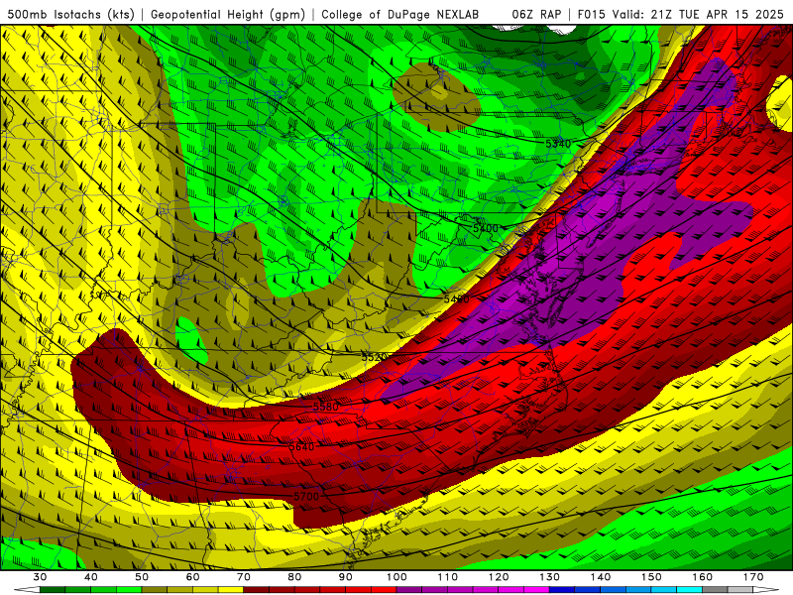The image size is (793, 595).
Task: Click the 160 kts color bar label
Action: click(703, 577)
